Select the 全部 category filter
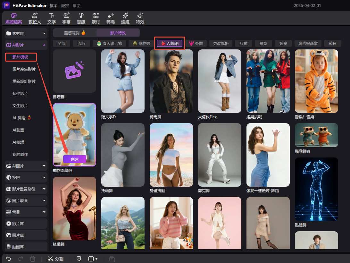Screen dimensions: 350x263 (x=61, y=43)
